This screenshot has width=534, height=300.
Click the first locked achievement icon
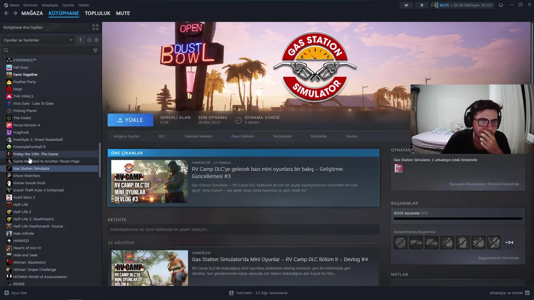pyautogui.click(x=400, y=242)
